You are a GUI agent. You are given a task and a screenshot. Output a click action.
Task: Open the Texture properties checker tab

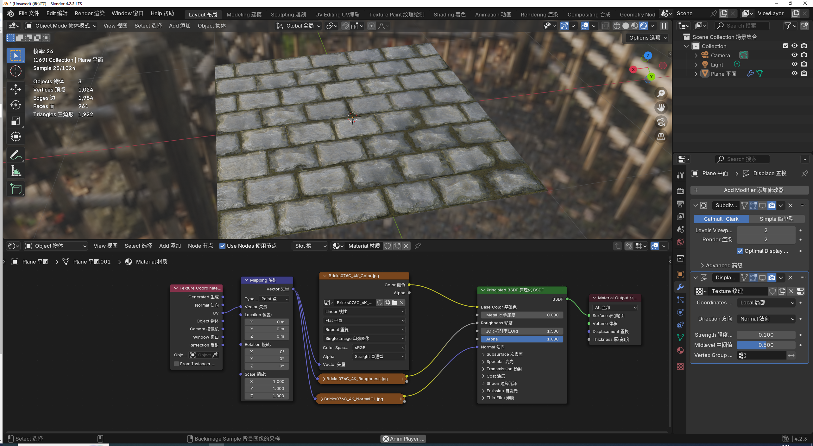point(680,366)
